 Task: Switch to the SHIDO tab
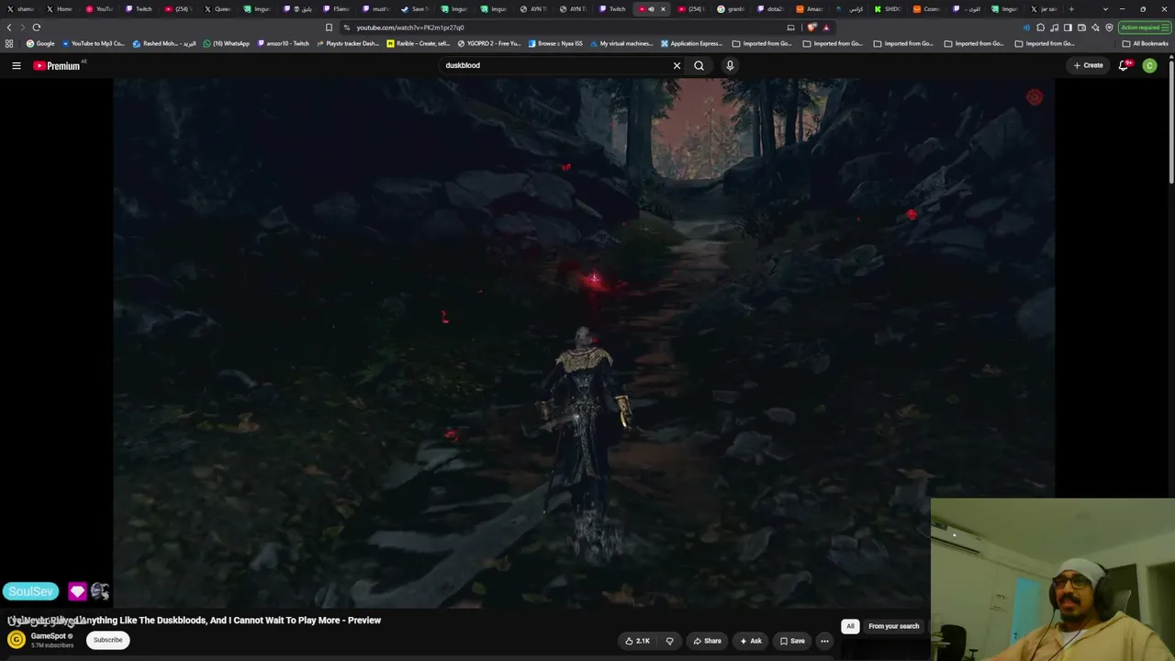coord(887,9)
